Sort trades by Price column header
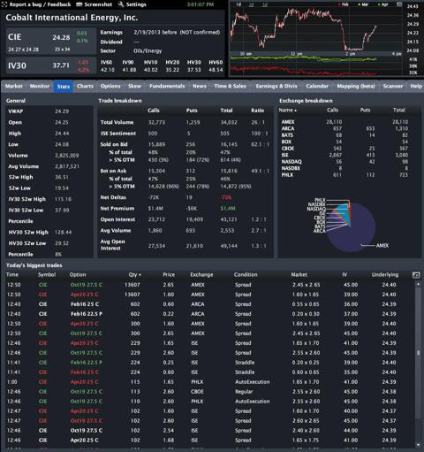 (169, 274)
